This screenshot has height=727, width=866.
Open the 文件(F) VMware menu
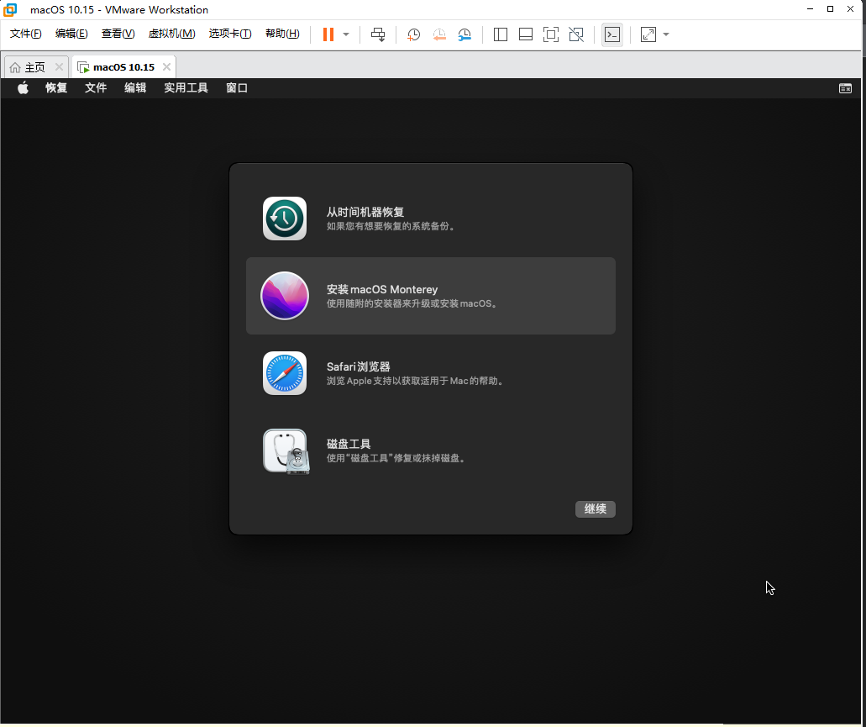[x=25, y=34]
